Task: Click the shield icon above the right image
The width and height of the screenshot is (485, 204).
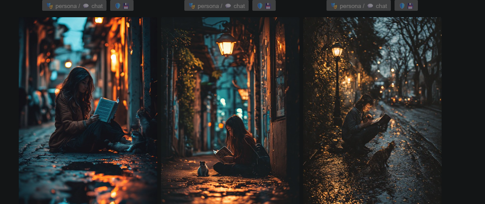Action: pyautogui.click(x=402, y=6)
